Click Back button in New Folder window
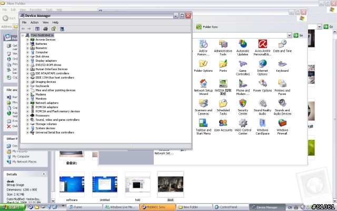Viewport: 337px width, 211px height. pyautogui.click(x=9, y=18)
